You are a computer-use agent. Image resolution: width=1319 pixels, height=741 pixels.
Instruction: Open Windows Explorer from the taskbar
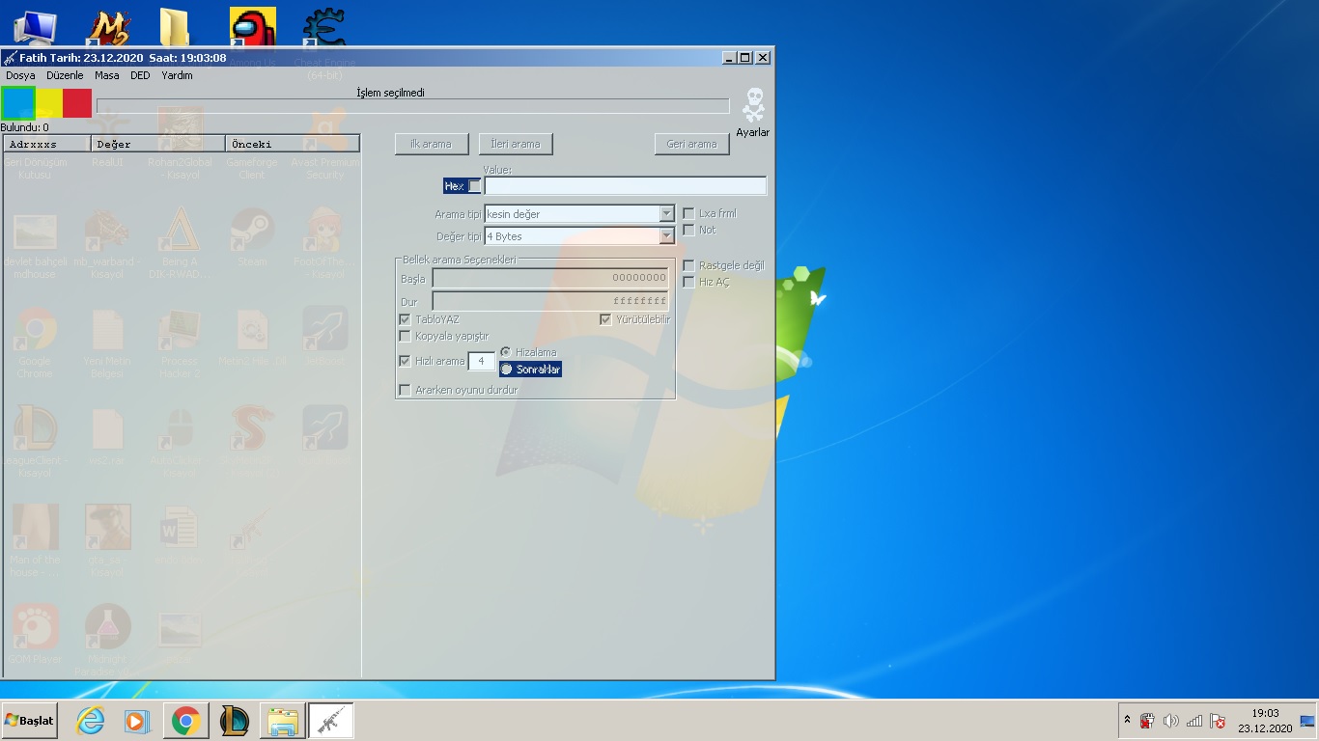[x=282, y=721]
